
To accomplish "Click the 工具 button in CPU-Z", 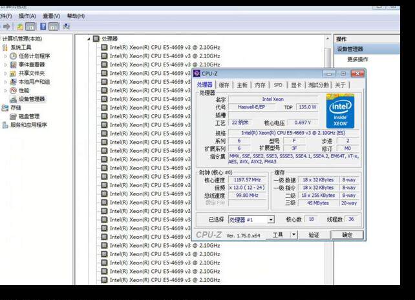I will (x=278, y=235).
